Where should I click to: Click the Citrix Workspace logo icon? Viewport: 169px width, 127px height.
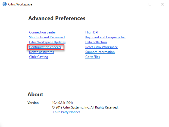pyautogui.click(x=5, y=4)
